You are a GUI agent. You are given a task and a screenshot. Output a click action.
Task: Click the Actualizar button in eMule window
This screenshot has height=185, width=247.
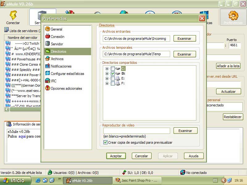(x=228, y=91)
